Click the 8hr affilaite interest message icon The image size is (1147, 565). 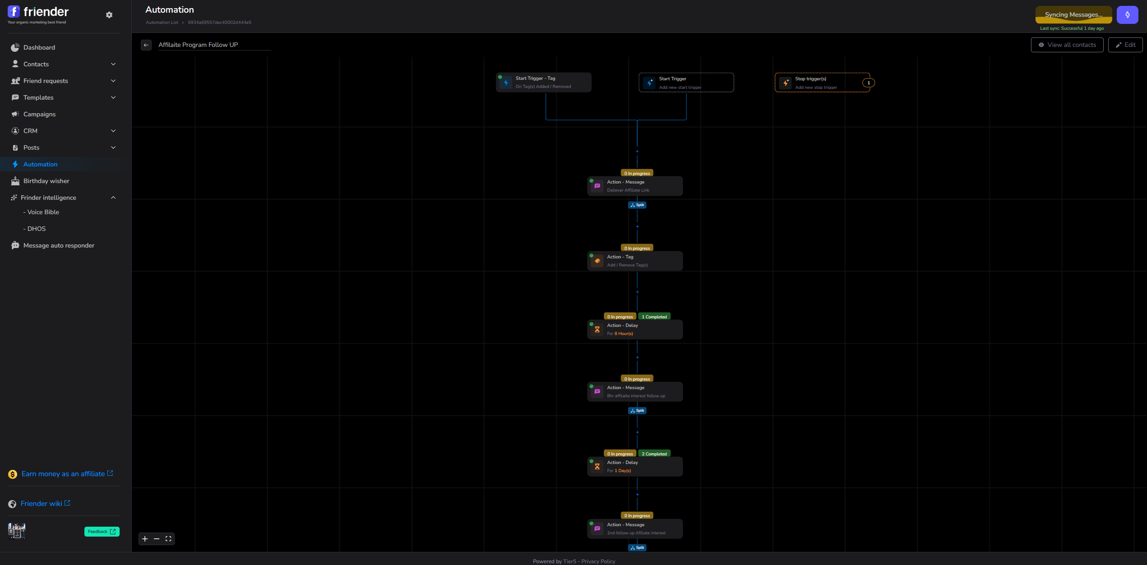(597, 392)
